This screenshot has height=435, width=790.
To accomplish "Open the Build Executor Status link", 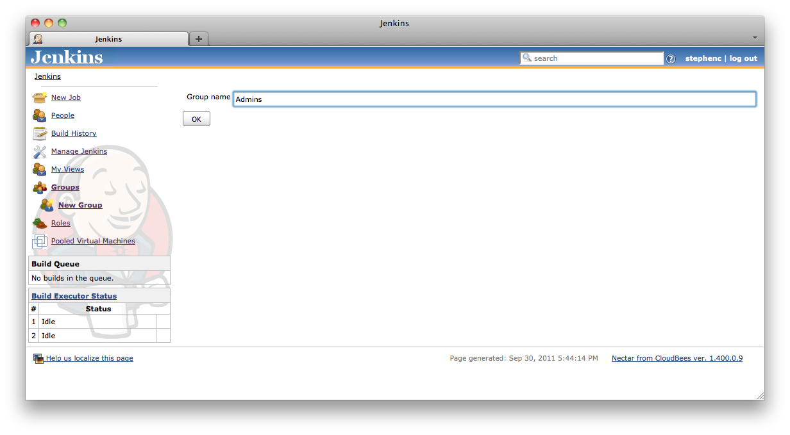I will coord(74,296).
